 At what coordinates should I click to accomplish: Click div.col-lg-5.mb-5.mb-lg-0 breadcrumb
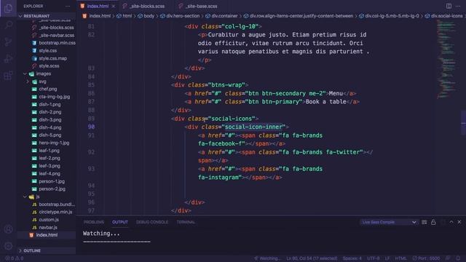(x=392, y=16)
